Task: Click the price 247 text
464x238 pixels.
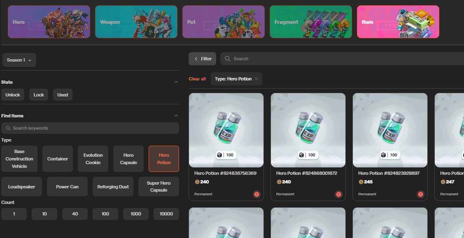Action: coord(450,182)
